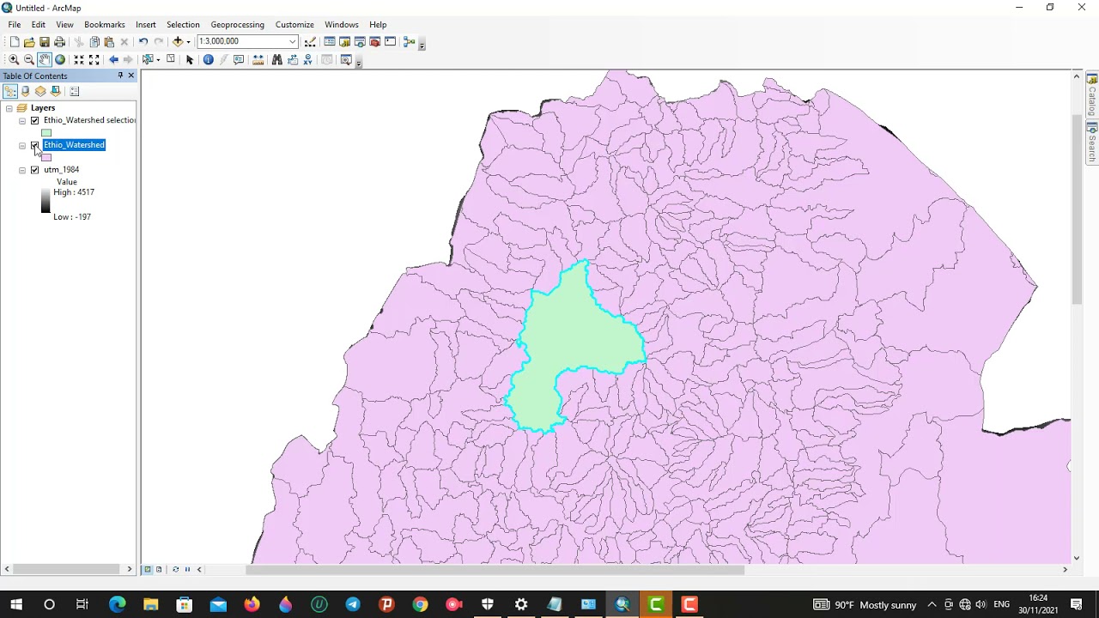
Task: Go back to previous extent
Action: click(113, 59)
